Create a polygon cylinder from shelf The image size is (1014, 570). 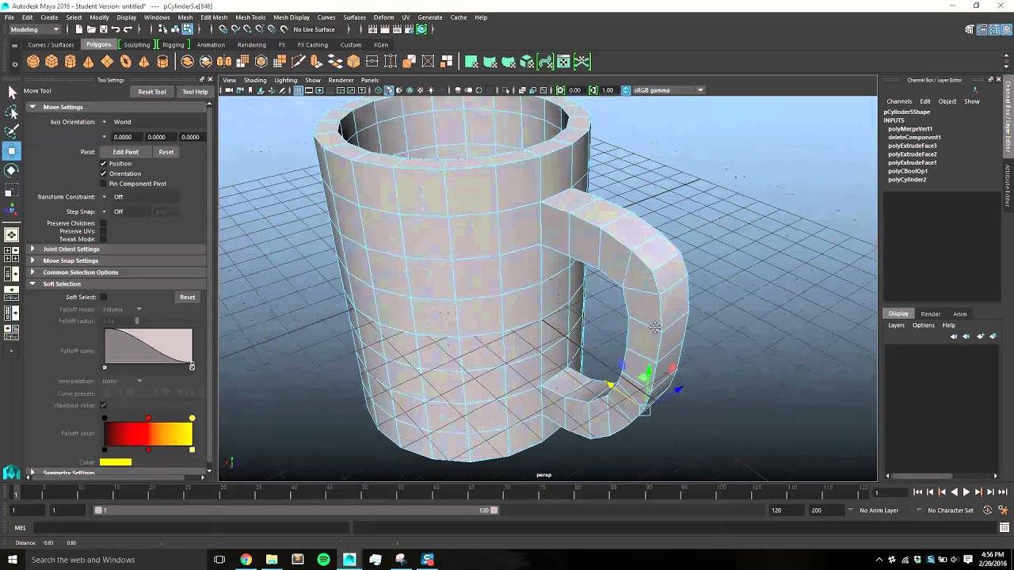tap(70, 62)
